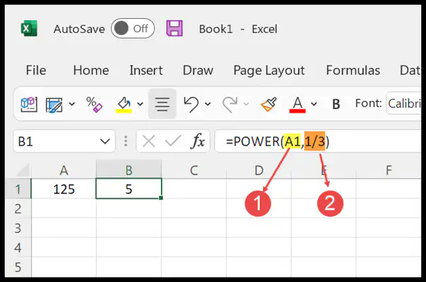The image size is (426, 282).
Task: Switch to the Page Layout tab
Action: click(x=269, y=70)
